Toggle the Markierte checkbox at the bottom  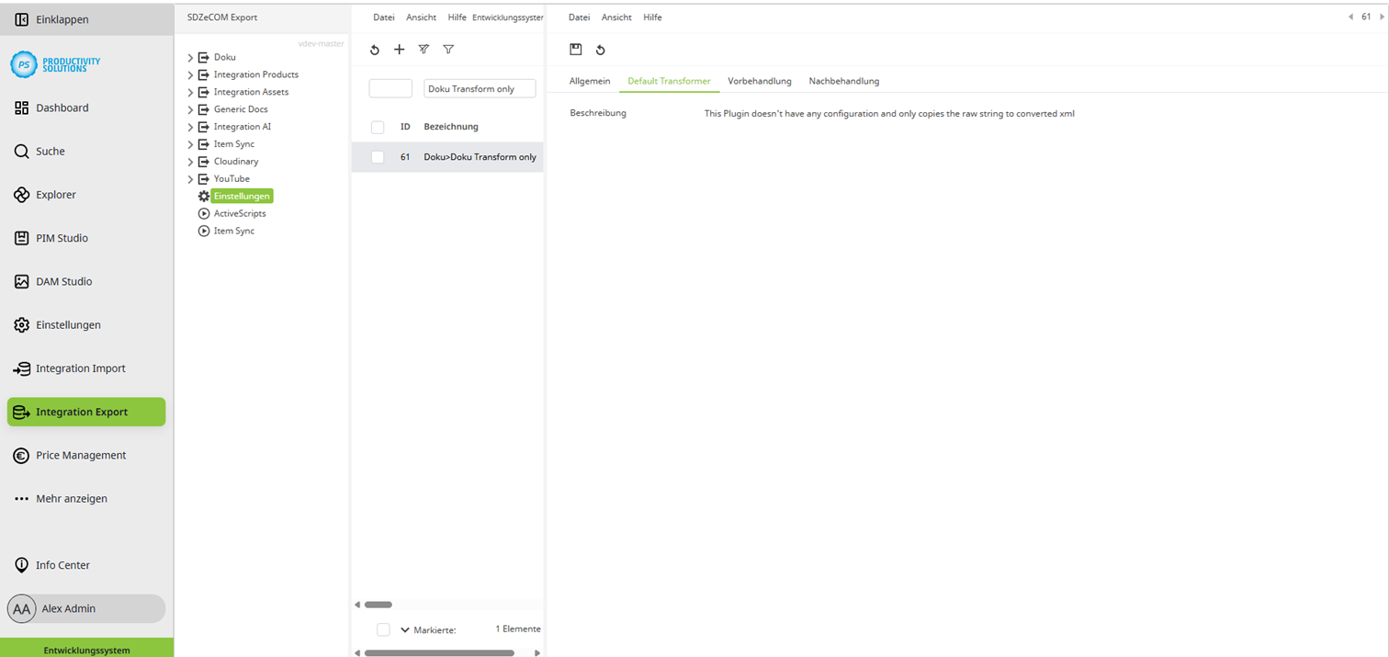pyautogui.click(x=383, y=629)
